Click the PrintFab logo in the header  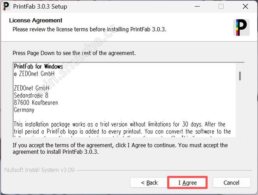241,27
